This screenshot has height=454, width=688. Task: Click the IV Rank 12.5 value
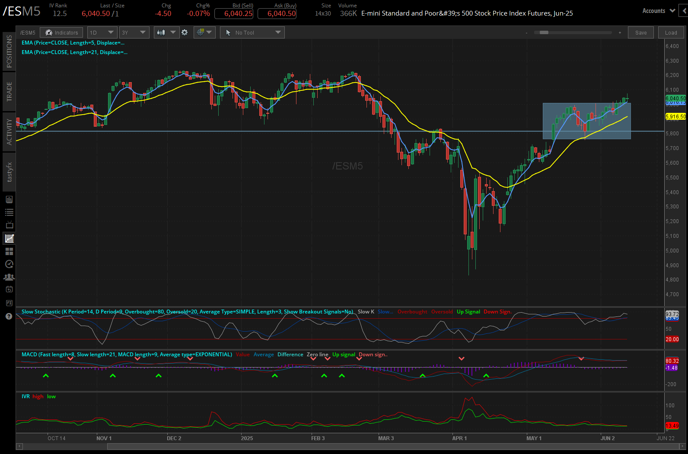[60, 13]
